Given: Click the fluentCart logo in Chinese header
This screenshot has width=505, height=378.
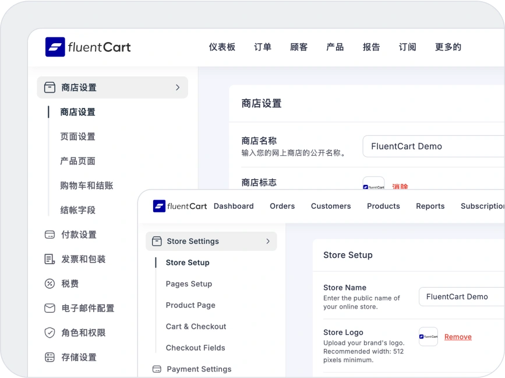Looking at the screenshot, I should click(x=88, y=47).
